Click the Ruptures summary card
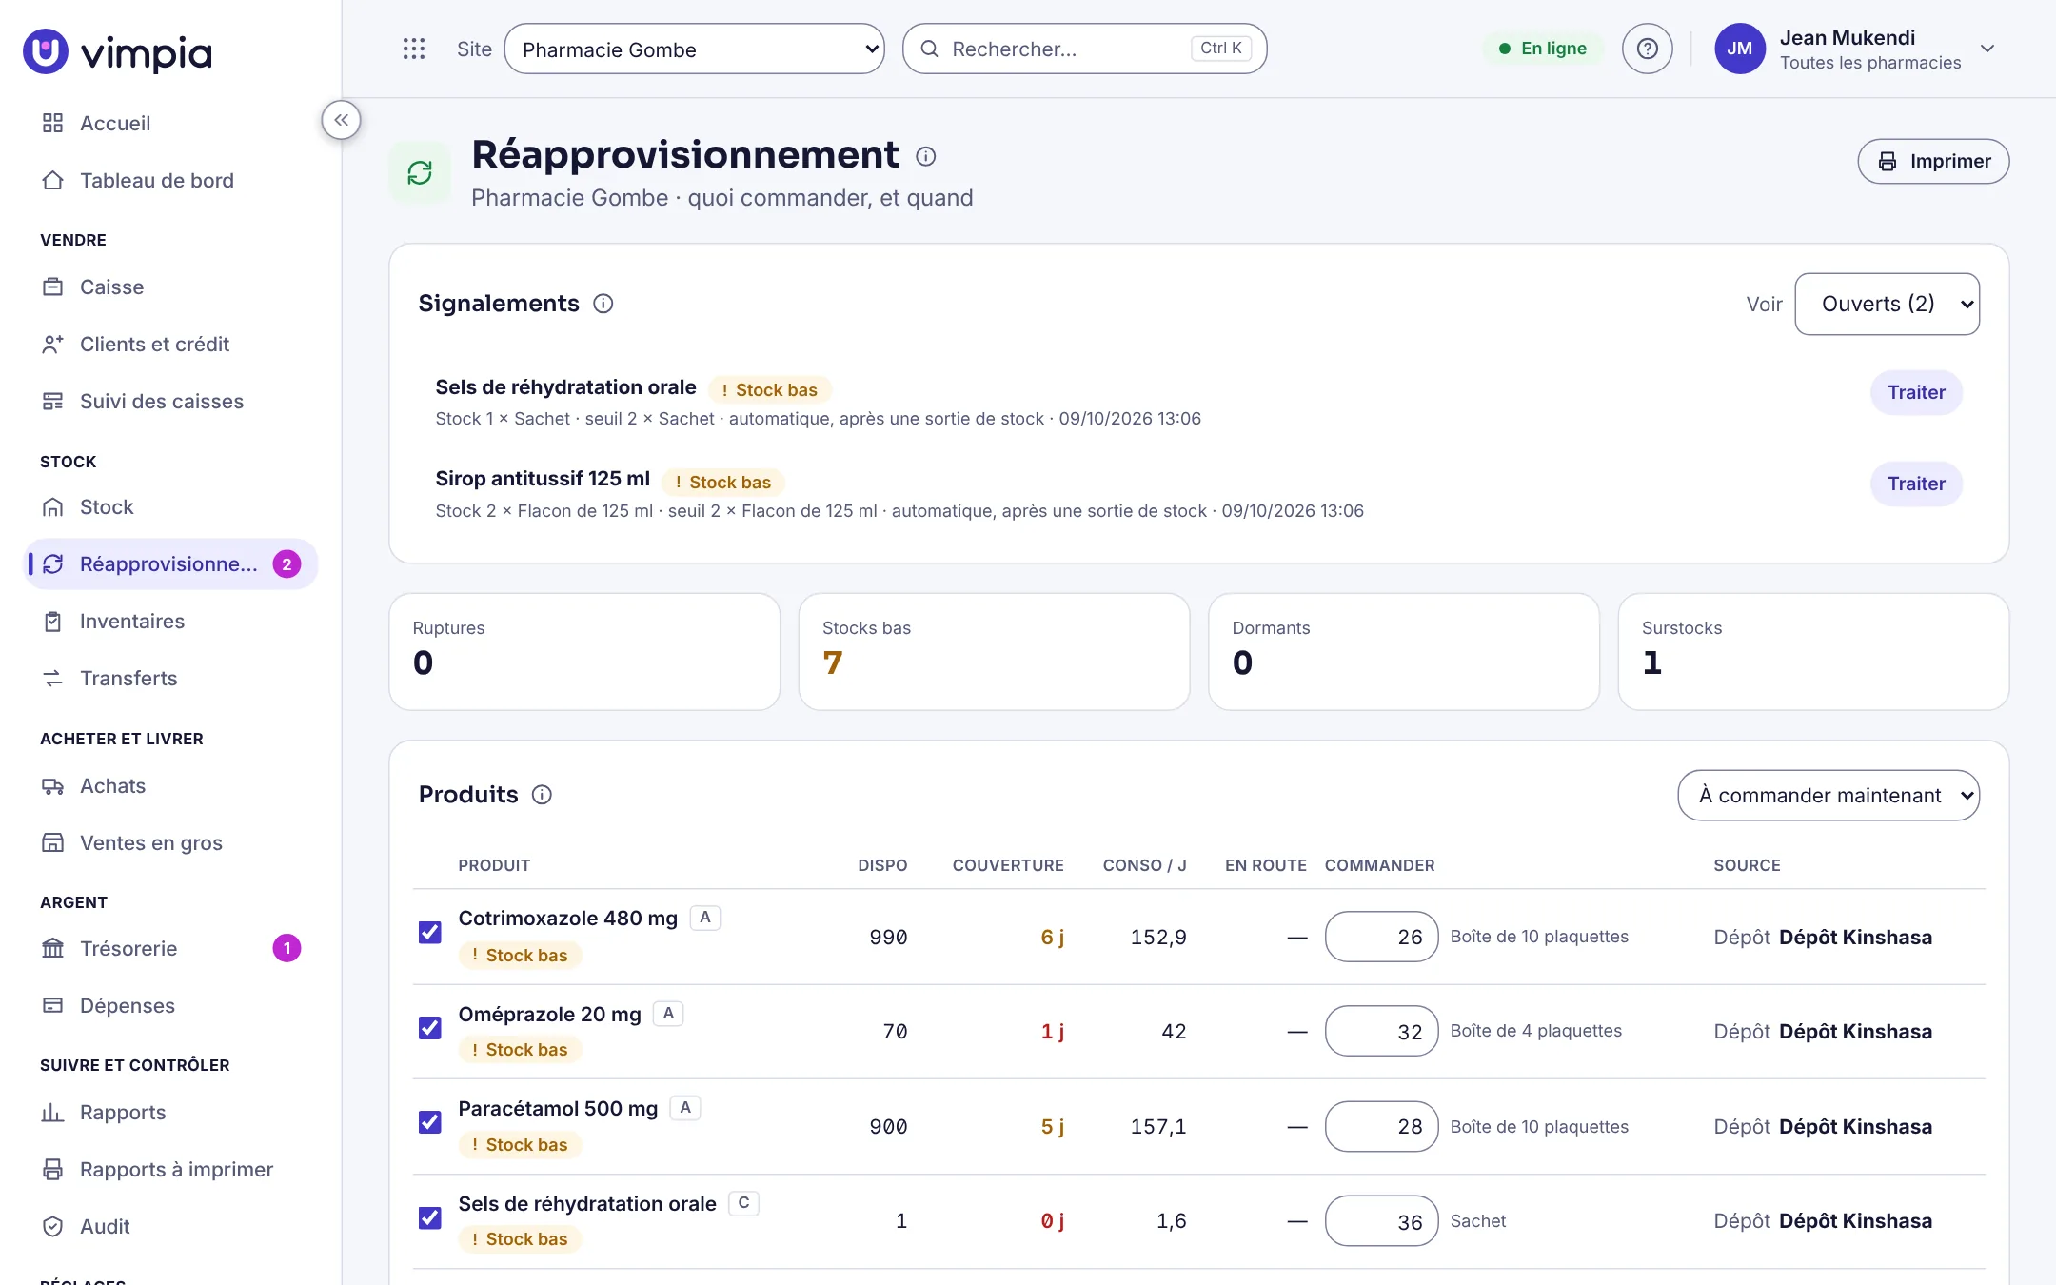Viewport: 2056px width, 1285px height. click(584, 651)
